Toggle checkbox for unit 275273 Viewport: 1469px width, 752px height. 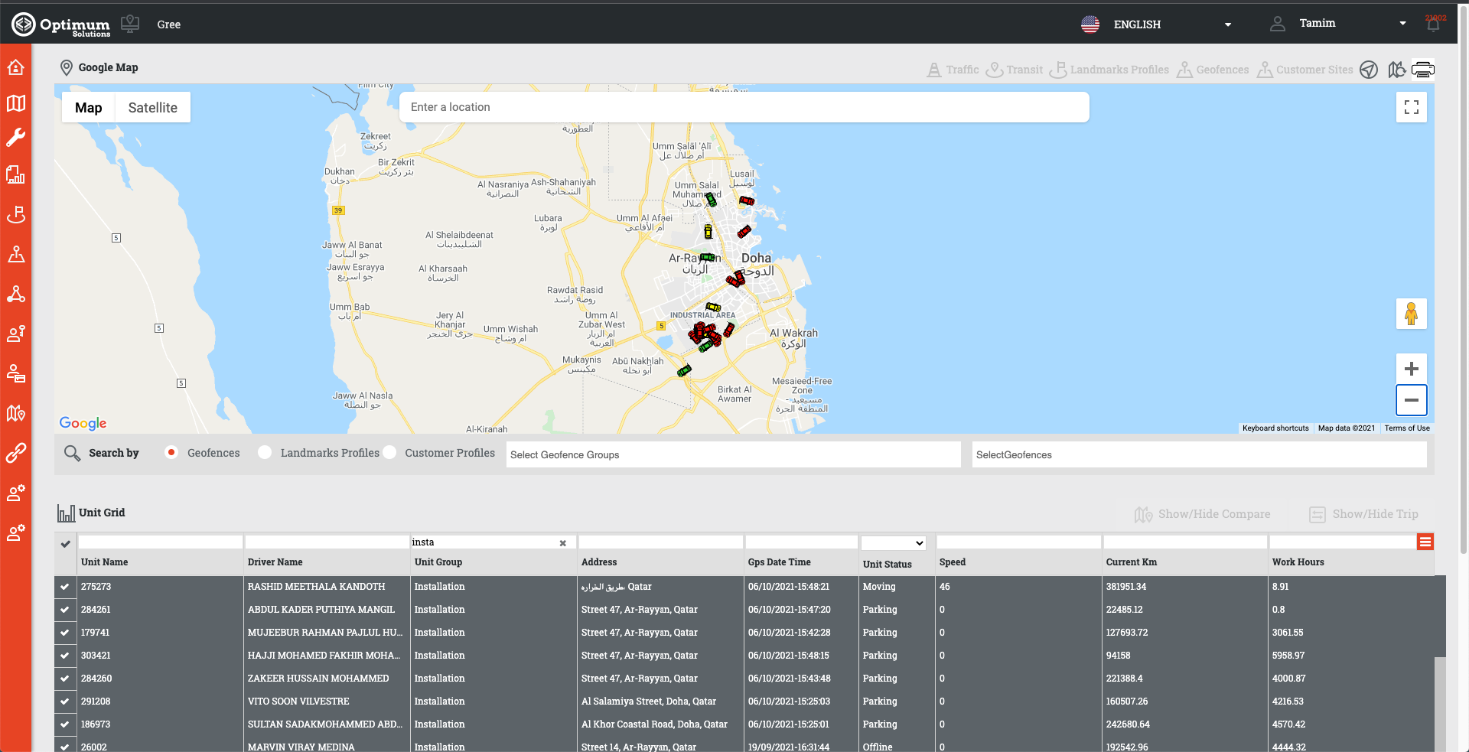(65, 587)
